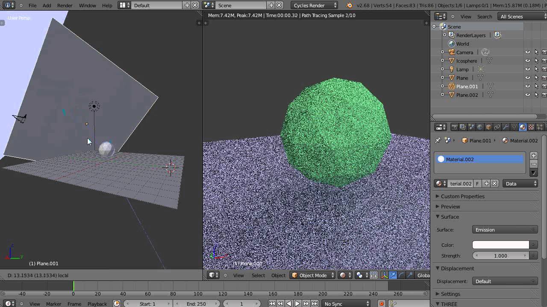Play the animation forward
Viewport: 547px width, 307px height.
click(x=297, y=304)
